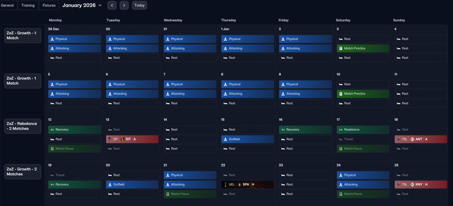The height and width of the screenshot is (206, 453).
Task: Switch to the Training tab
Action: (x=28, y=5)
